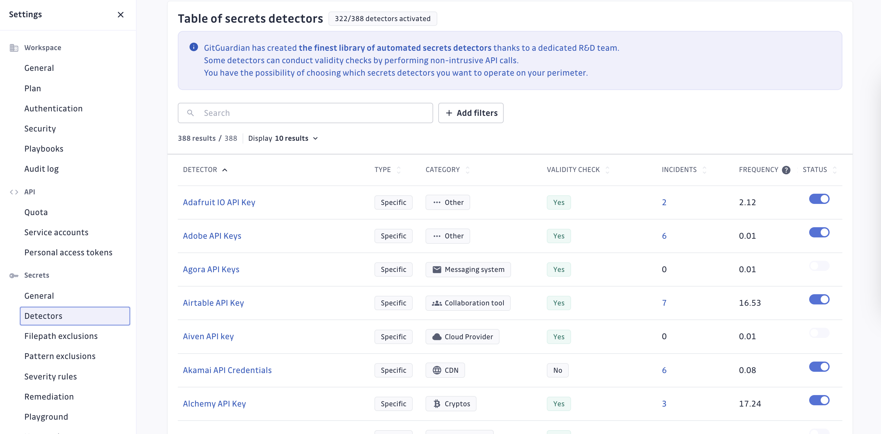
Task: Click the Add filters button
Action: 471,113
